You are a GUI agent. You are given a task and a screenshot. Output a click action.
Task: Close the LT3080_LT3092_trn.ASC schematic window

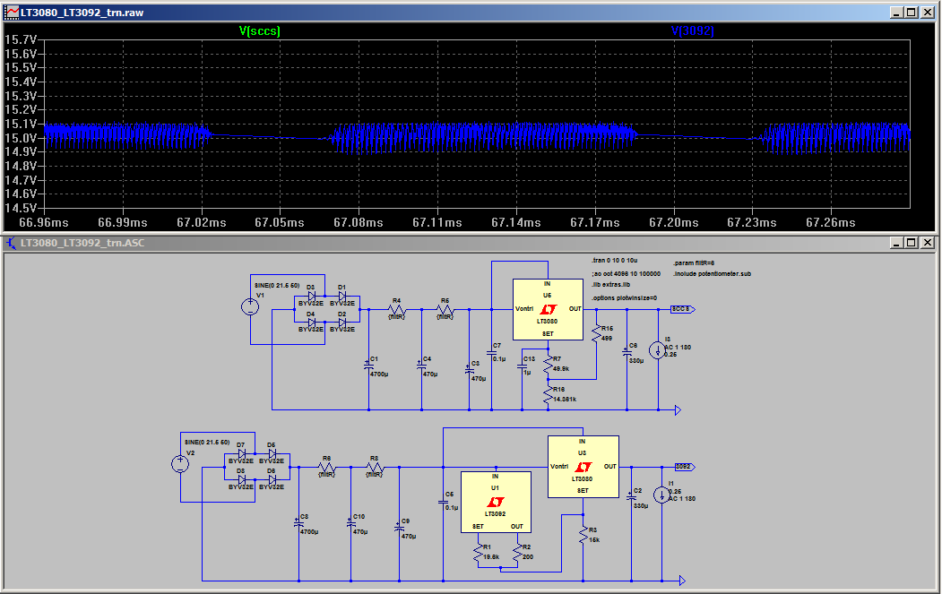click(927, 243)
